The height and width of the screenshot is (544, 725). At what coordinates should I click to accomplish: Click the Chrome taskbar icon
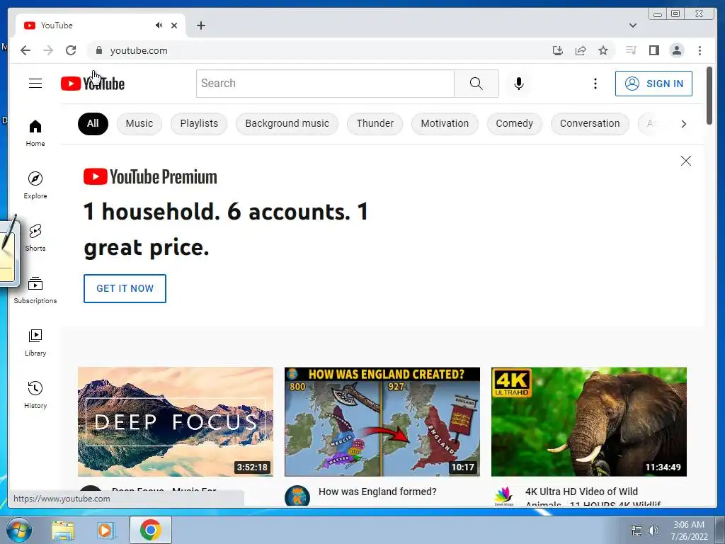pos(150,530)
